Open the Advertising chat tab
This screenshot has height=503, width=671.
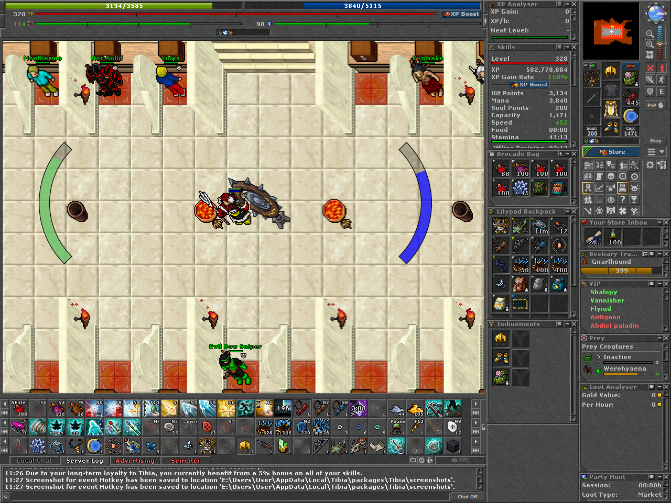[135, 461]
